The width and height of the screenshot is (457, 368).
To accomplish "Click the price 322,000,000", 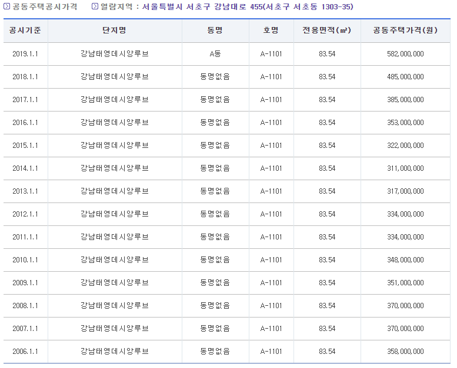I will (405, 146).
